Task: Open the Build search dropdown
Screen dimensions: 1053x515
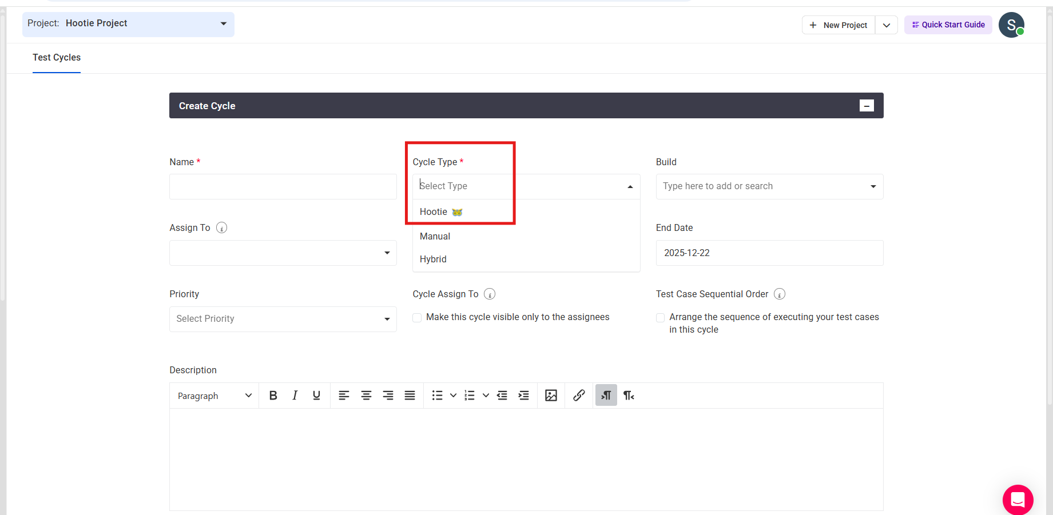Action: 769,186
